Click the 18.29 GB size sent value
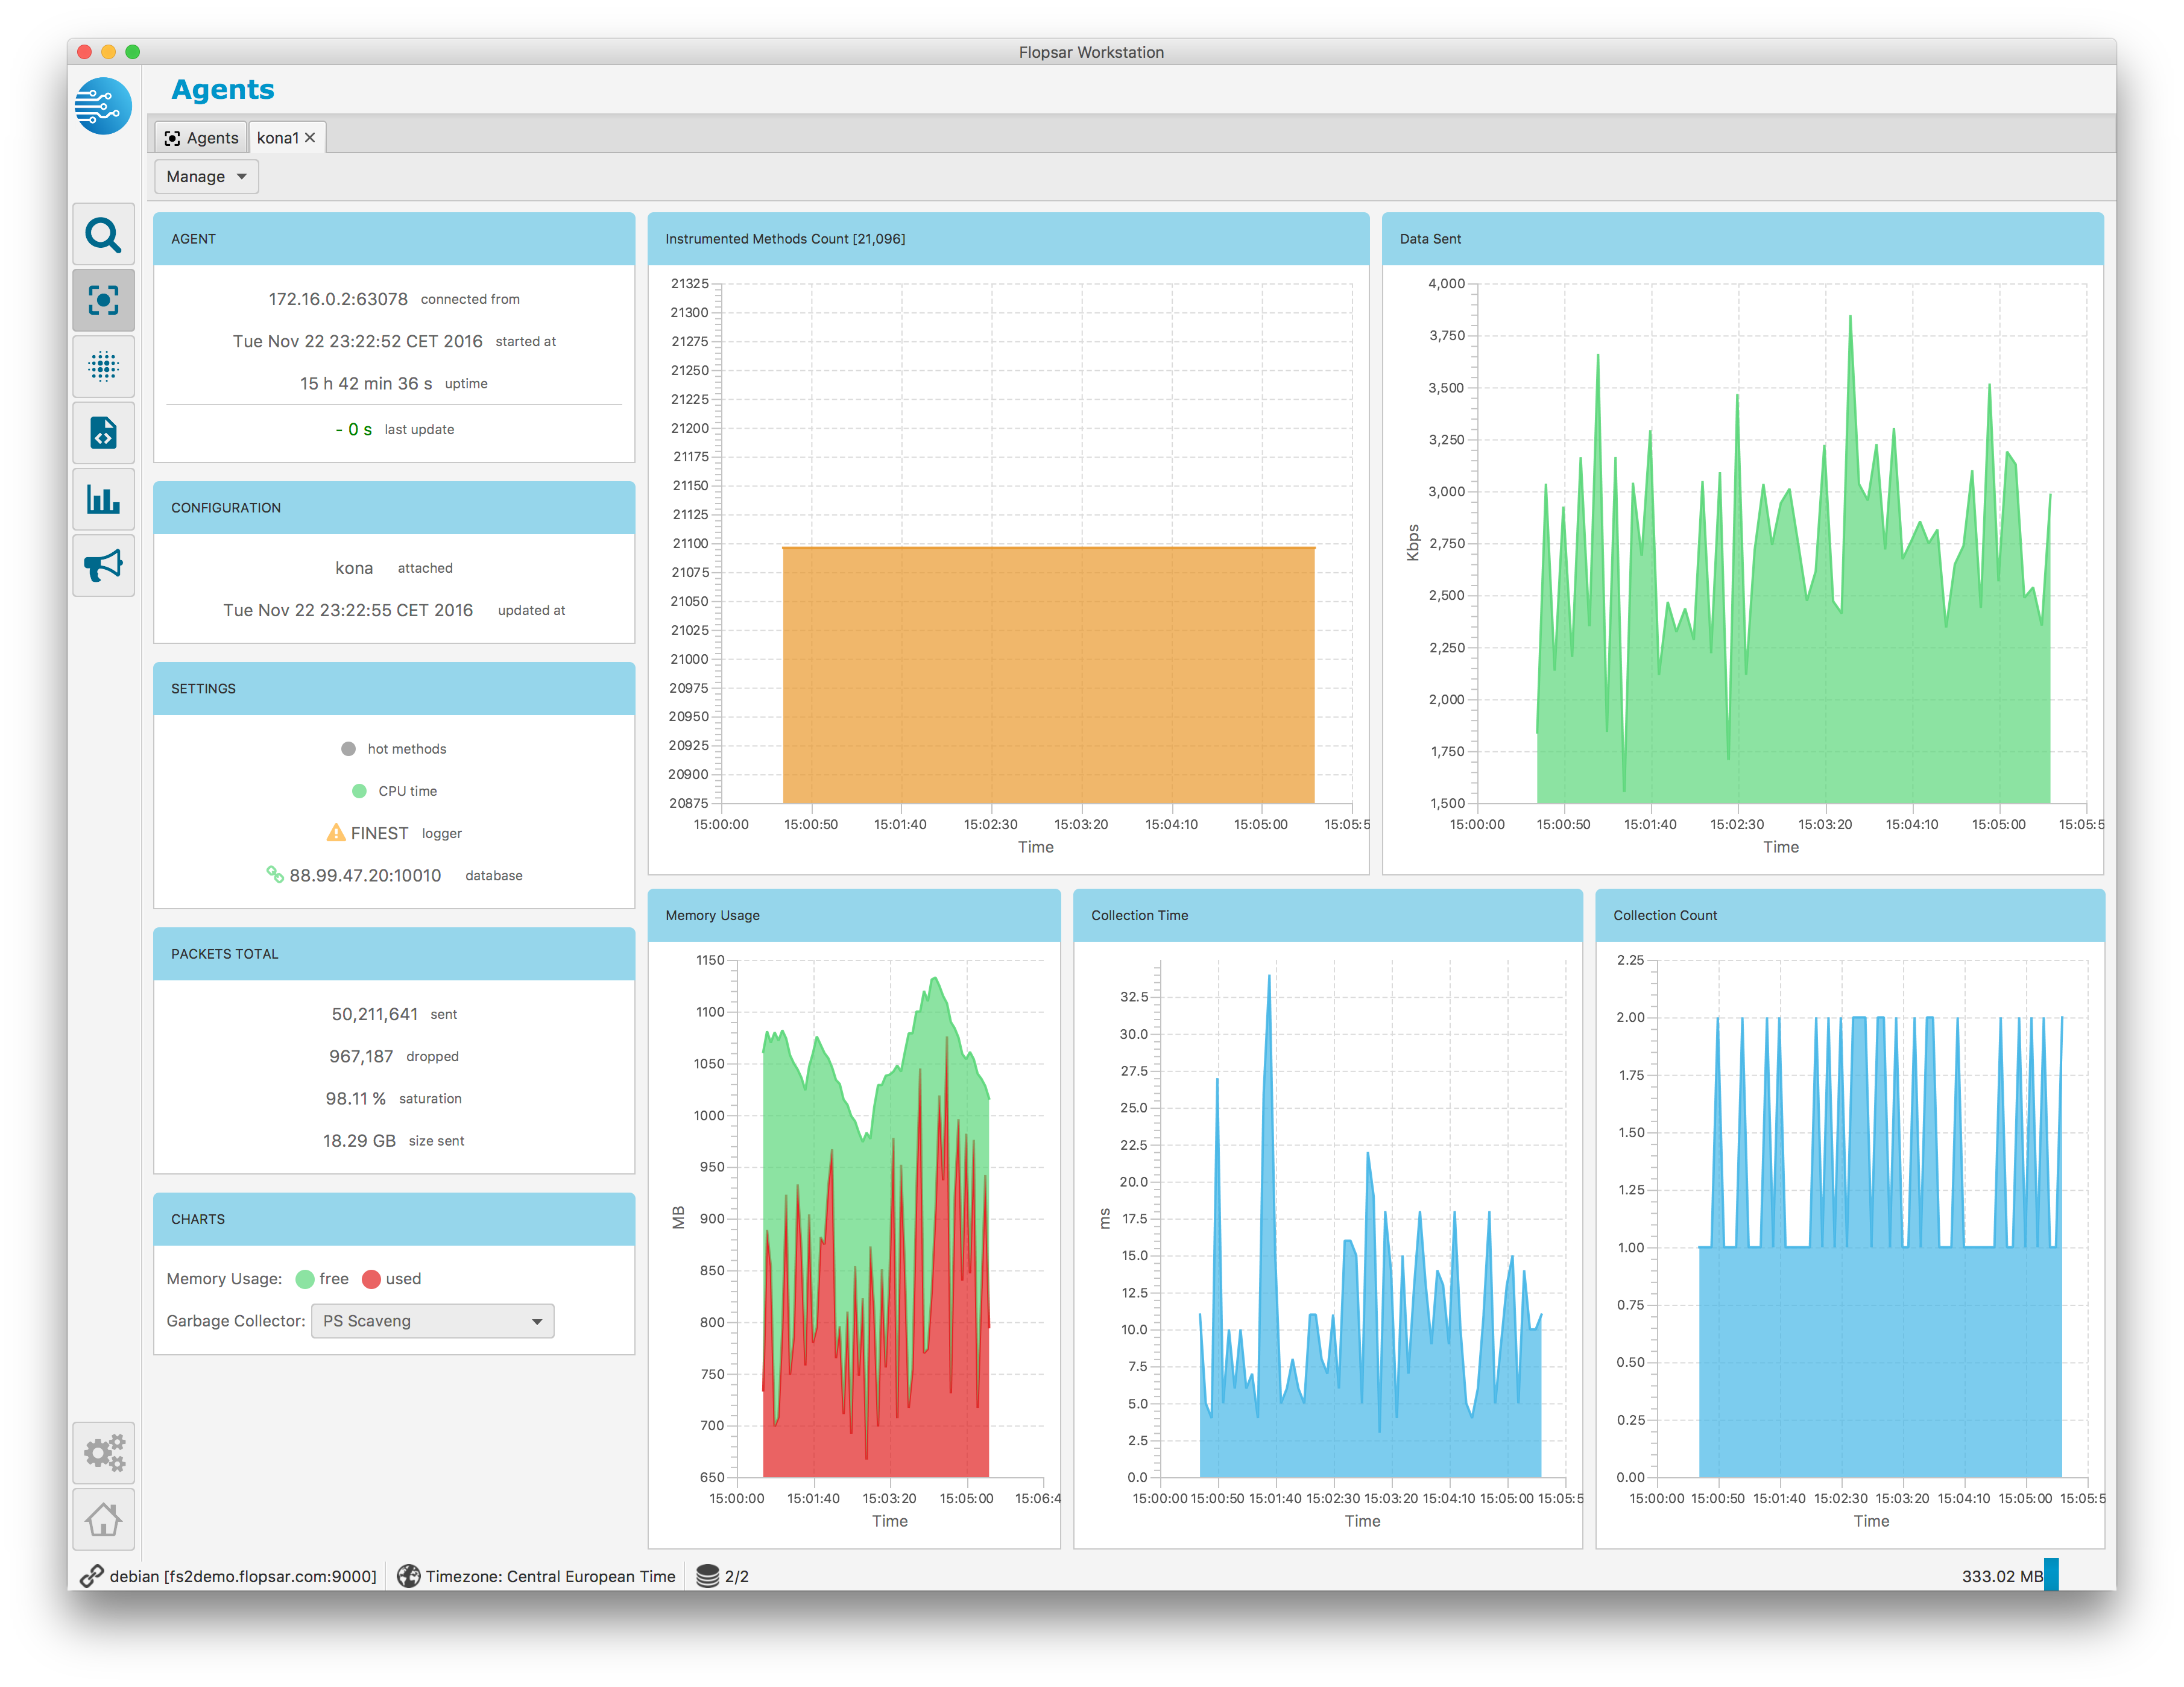 (x=359, y=1141)
